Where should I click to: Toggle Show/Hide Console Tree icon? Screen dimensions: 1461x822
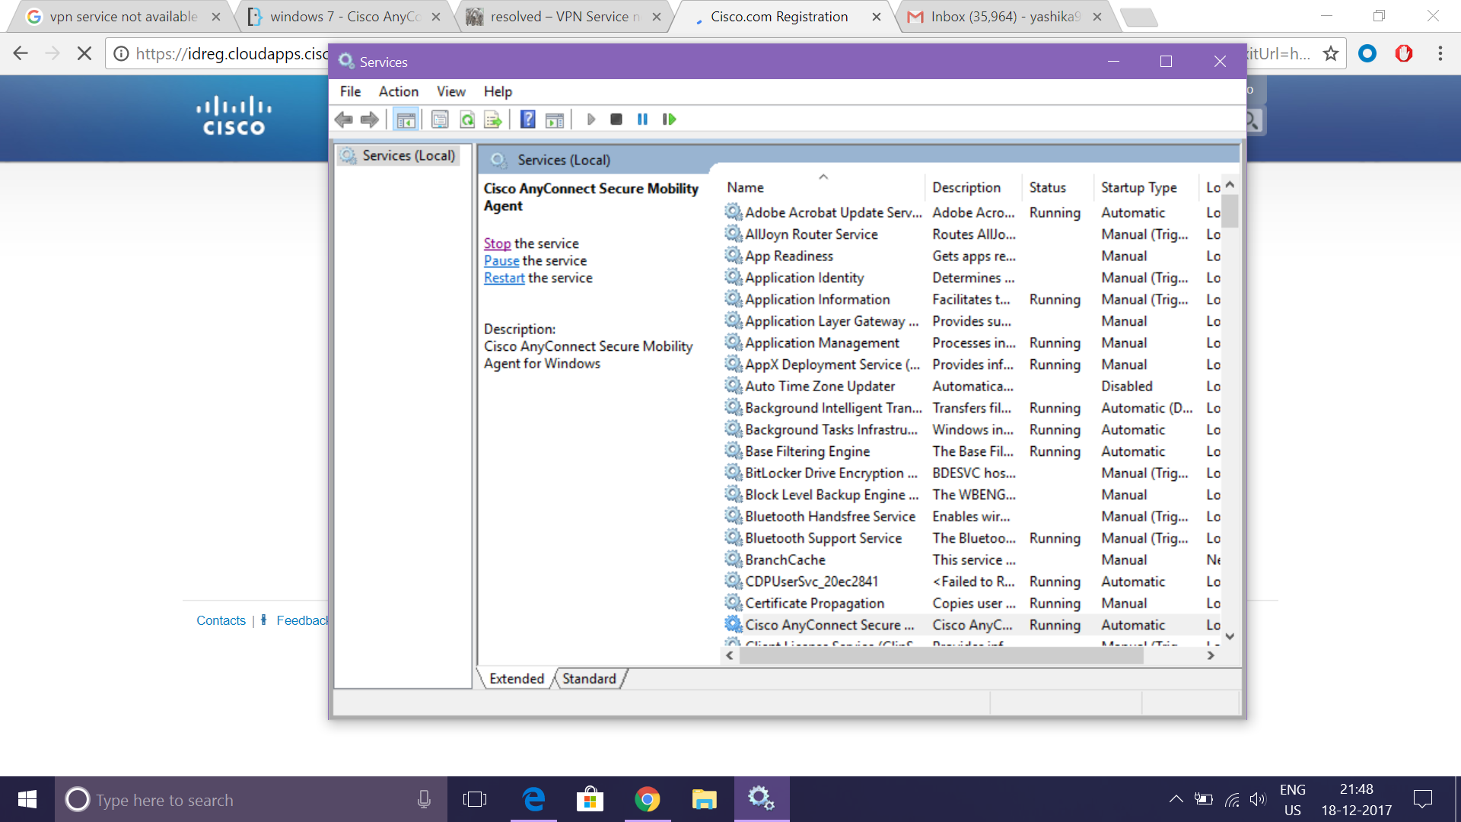pyautogui.click(x=406, y=119)
